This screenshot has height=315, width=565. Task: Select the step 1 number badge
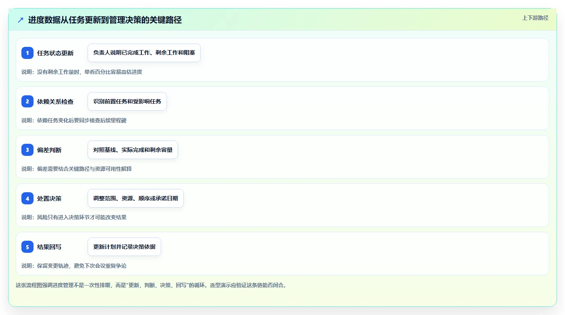click(x=27, y=53)
